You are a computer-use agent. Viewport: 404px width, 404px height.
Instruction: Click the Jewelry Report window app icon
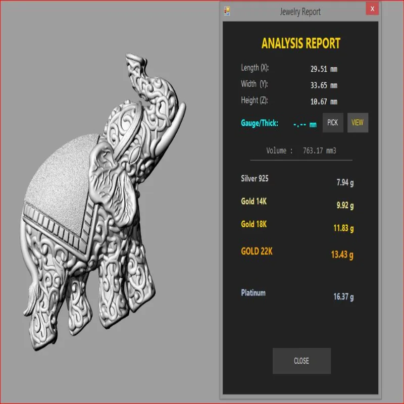click(x=227, y=11)
